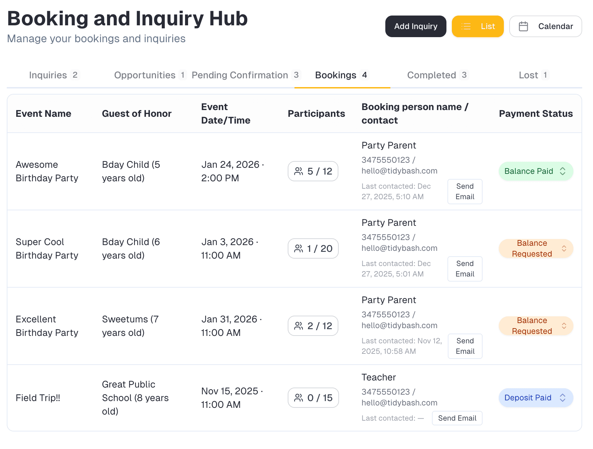Select the List view icon
This screenshot has height=449, width=593.
[x=466, y=26]
